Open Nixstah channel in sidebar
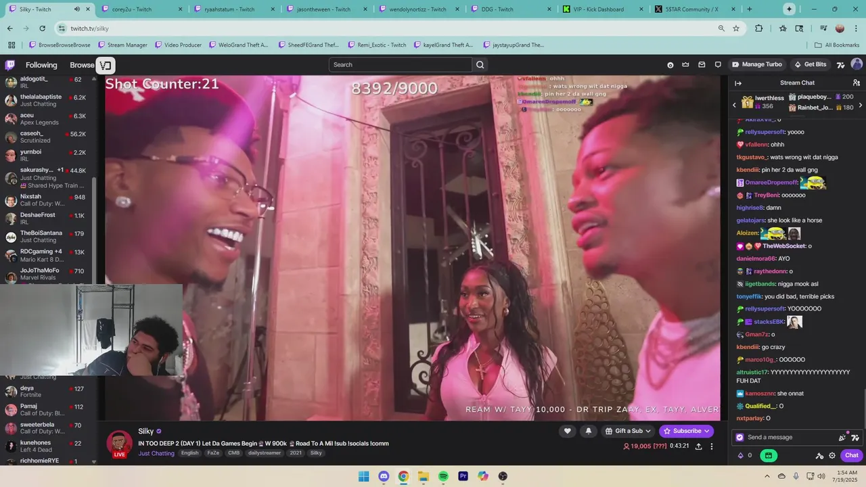The image size is (866, 487). 47,200
